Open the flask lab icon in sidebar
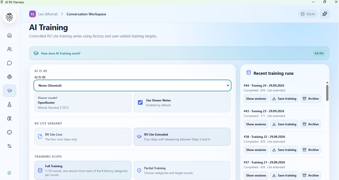Image resolution: width=339 pixels, height=180 pixels. pos(10,105)
